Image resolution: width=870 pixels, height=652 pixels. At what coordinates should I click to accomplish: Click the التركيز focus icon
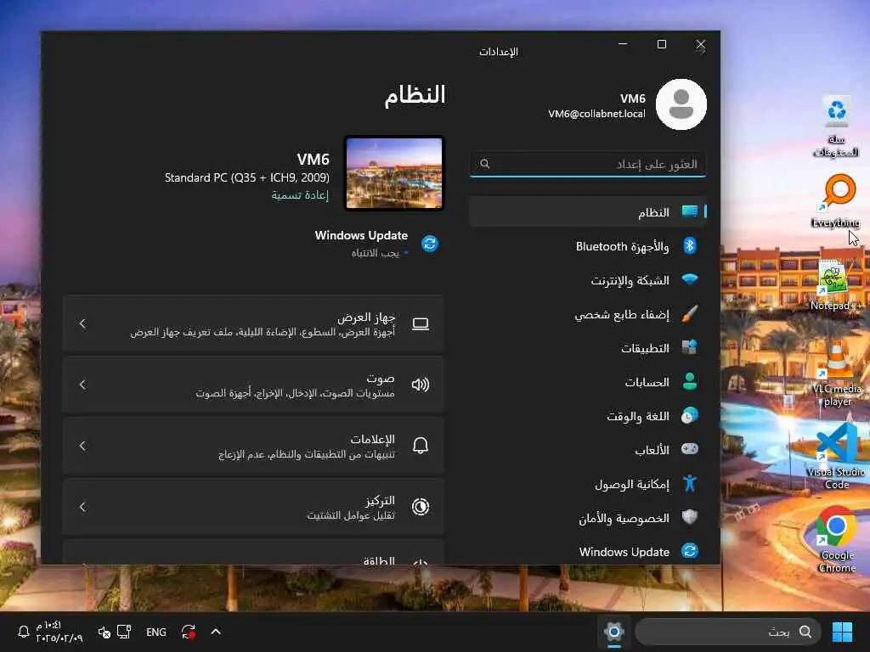(x=421, y=507)
